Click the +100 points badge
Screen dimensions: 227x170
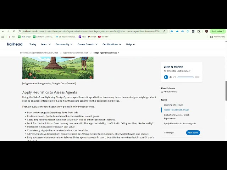click(193, 132)
